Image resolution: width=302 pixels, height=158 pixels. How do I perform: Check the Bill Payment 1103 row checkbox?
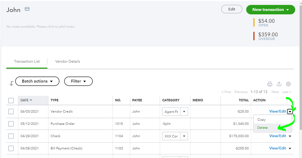11,148
